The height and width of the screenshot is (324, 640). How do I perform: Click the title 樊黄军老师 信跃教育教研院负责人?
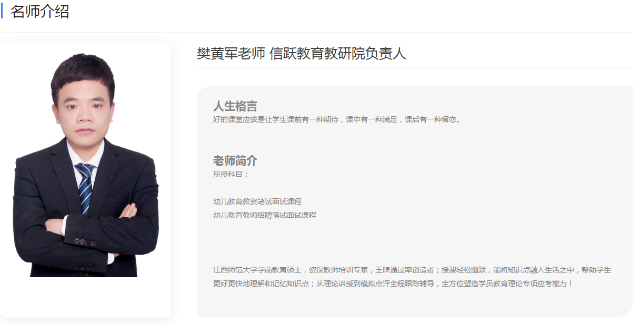(301, 54)
